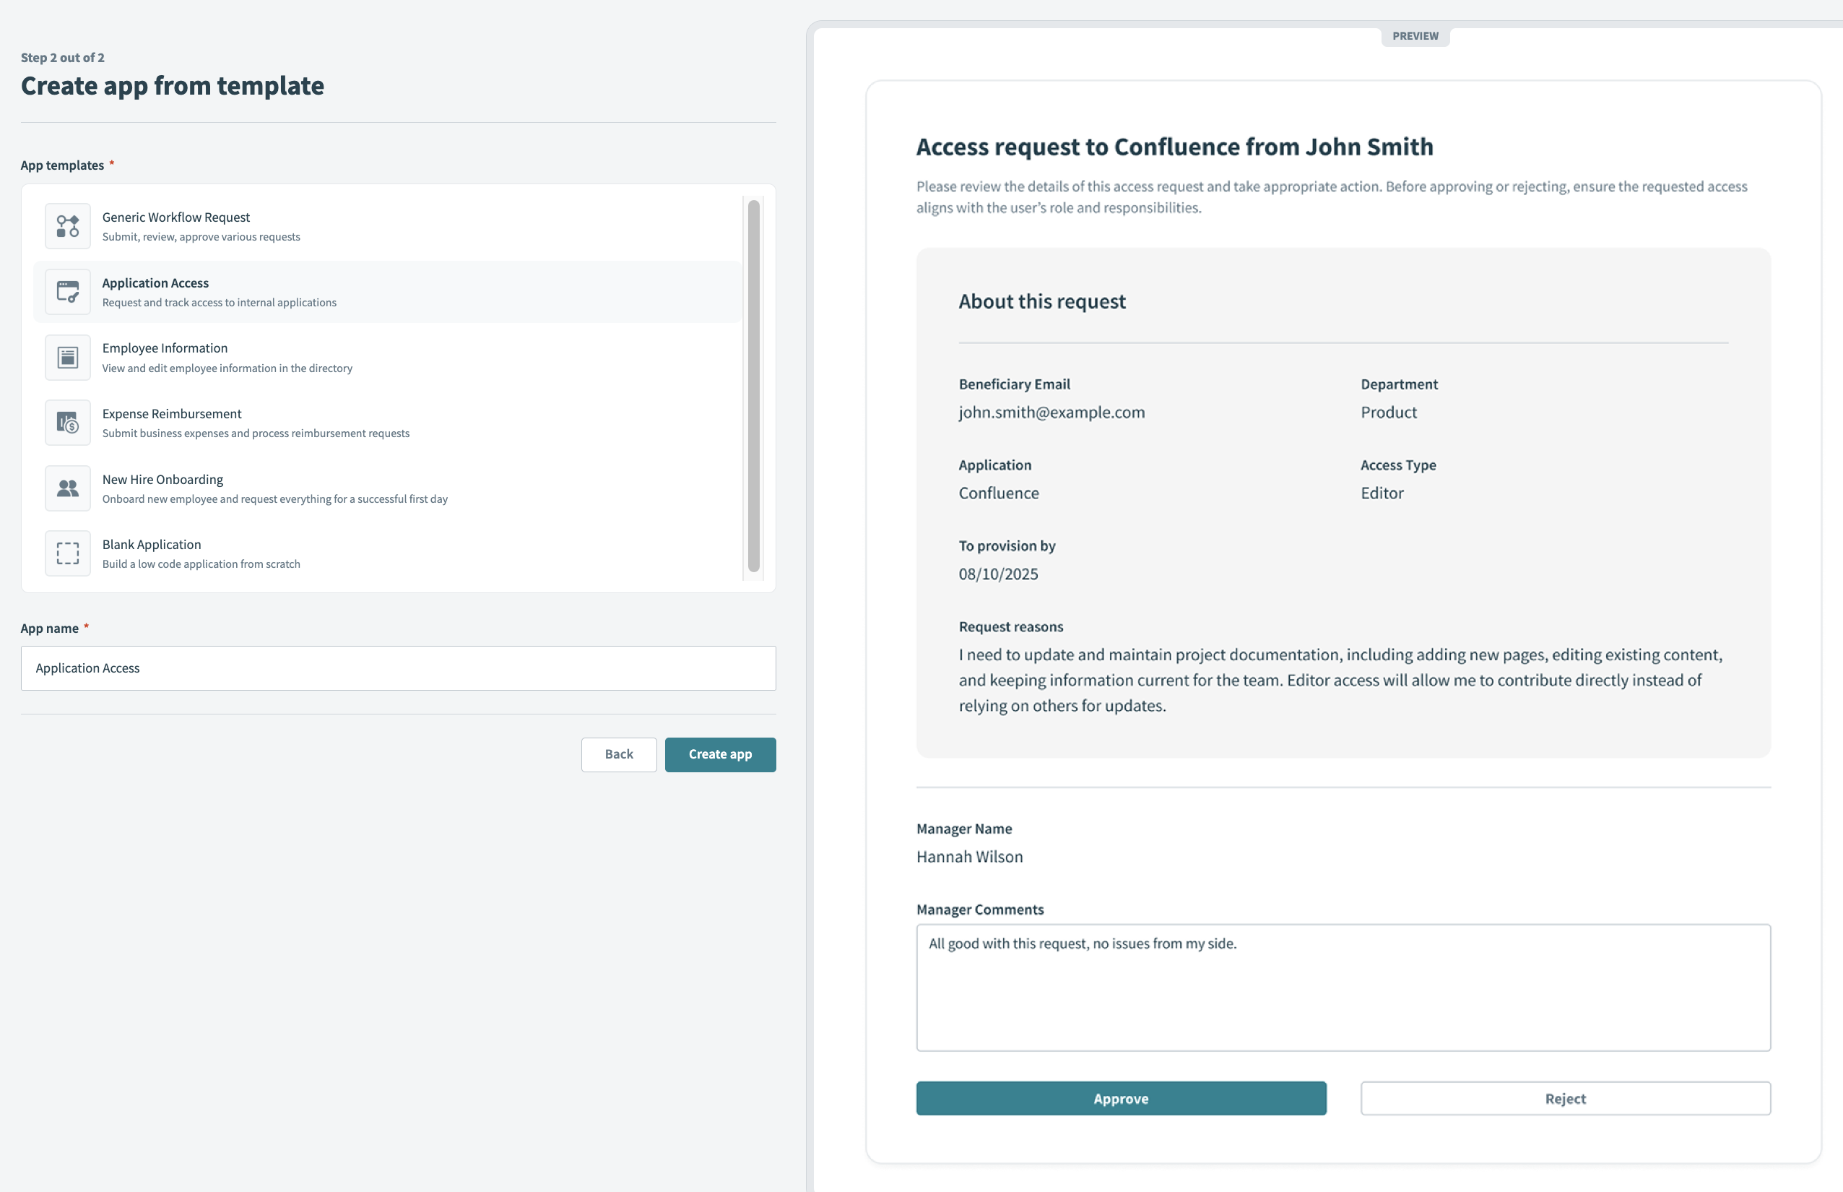Click the Create app button
1843x1192 pixels.
point(719,755)
